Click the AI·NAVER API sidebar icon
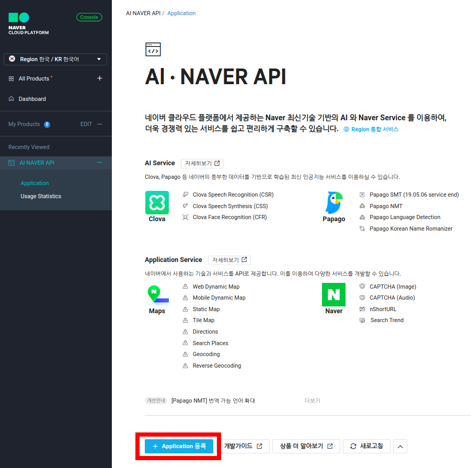 pos(12,163)
